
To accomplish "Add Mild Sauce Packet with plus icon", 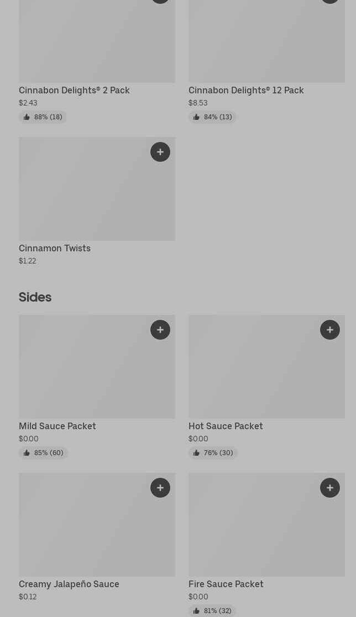I will [160, 330].
